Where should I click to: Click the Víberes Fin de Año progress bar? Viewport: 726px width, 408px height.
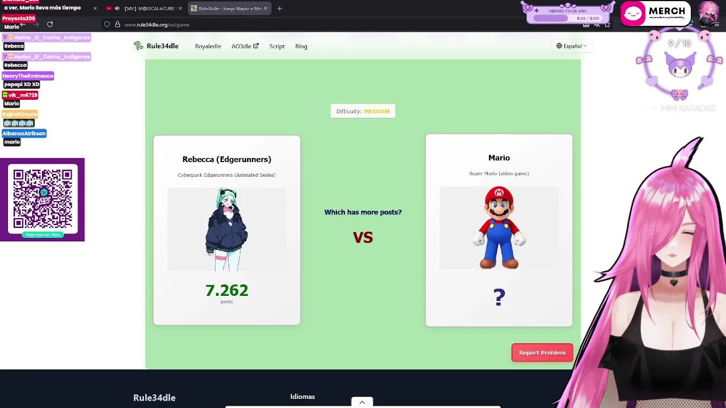(567, 18)
